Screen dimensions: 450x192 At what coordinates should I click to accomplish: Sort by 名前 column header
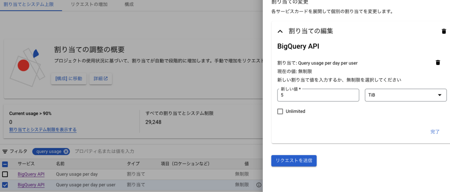60,164
